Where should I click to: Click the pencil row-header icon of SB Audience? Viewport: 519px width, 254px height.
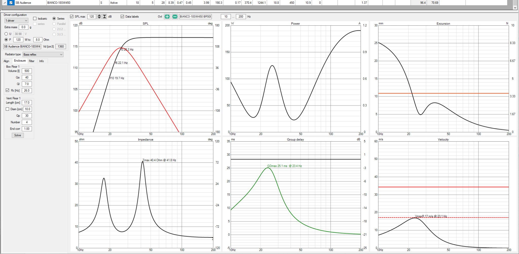[x=4, y=3]
